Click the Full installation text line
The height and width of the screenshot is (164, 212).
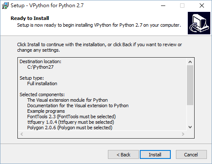42,83
